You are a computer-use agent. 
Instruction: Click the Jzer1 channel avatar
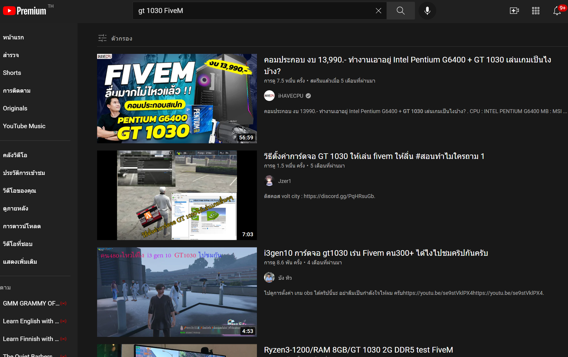pos(269,181)
